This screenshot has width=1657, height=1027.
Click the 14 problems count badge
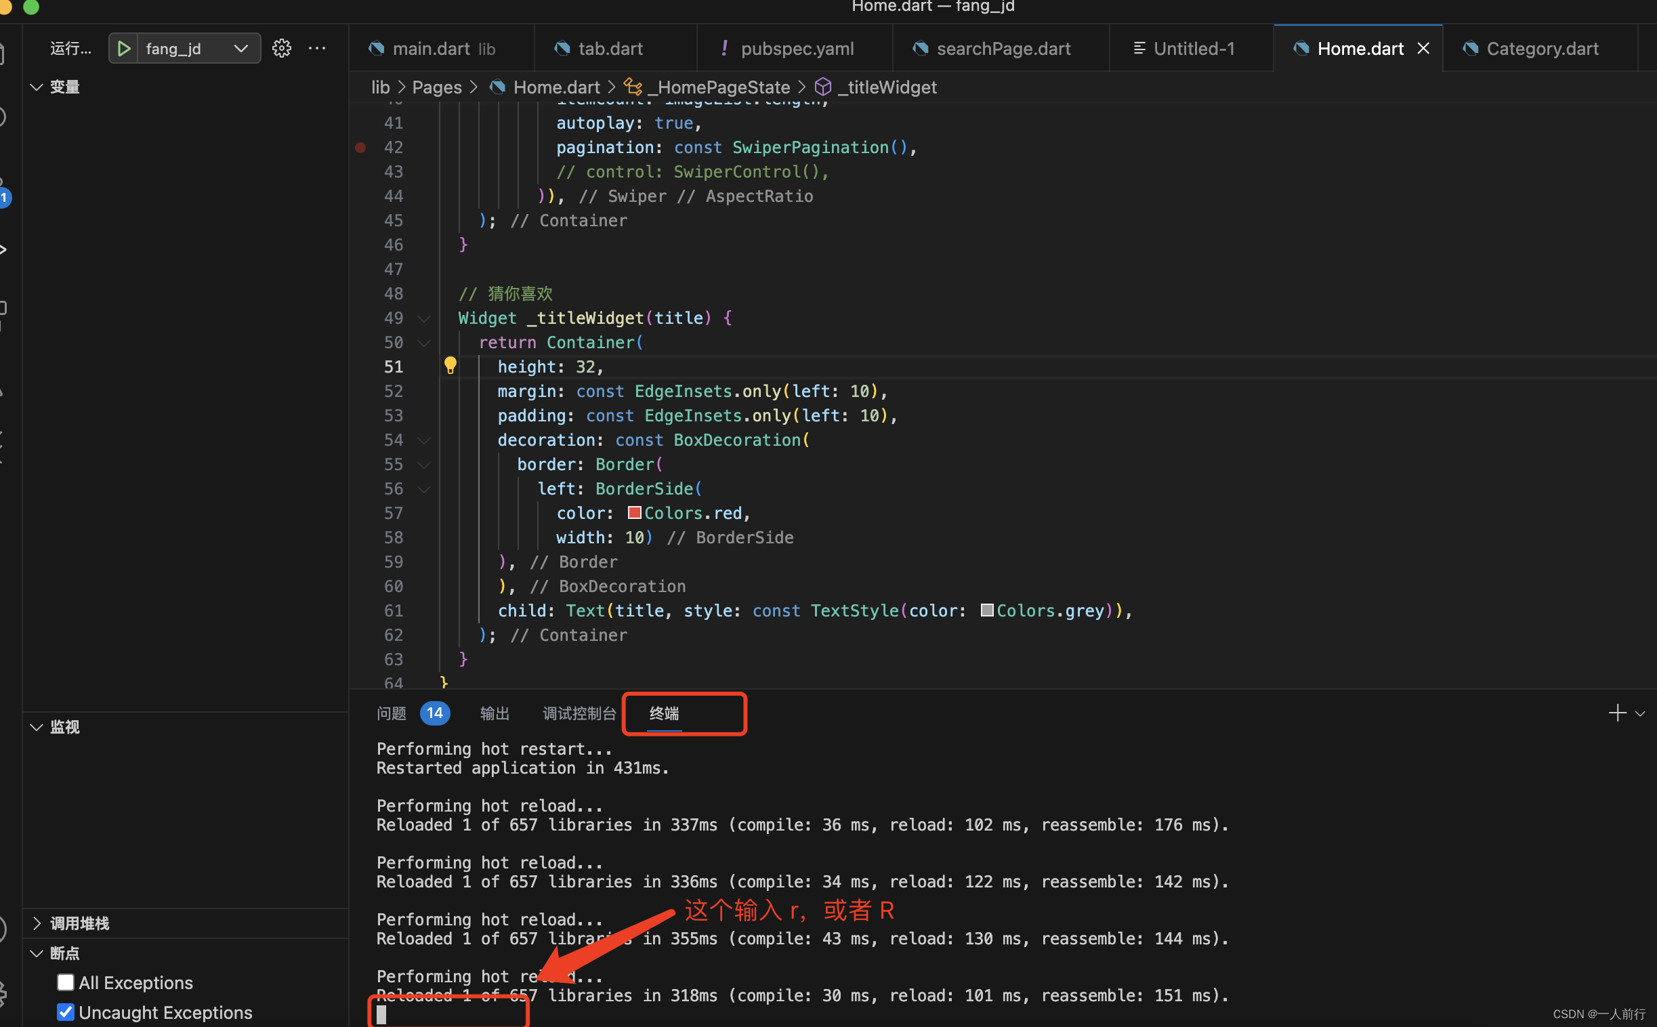pos(435,713)
